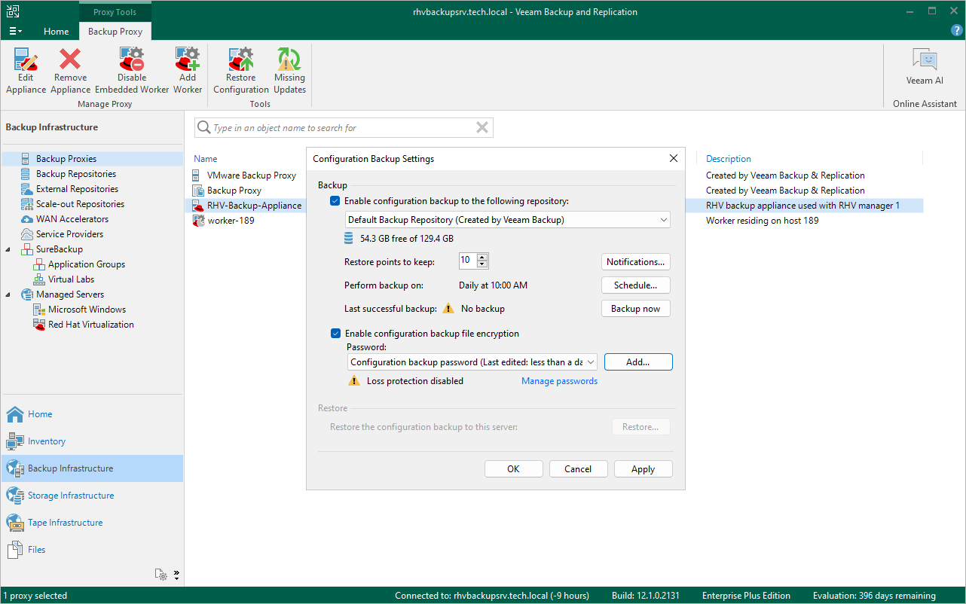Click the Proxy Tools contextual tab

[115, 12]
